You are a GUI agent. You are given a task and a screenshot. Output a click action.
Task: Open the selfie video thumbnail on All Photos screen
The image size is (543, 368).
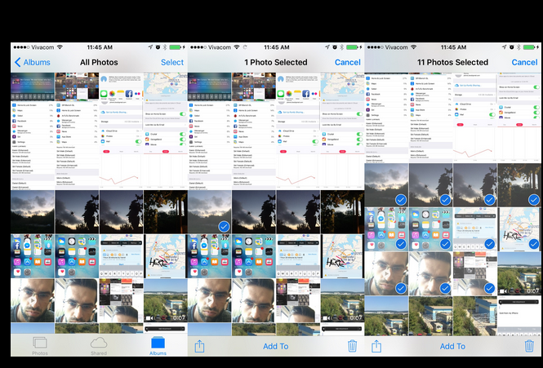[33, 300]
